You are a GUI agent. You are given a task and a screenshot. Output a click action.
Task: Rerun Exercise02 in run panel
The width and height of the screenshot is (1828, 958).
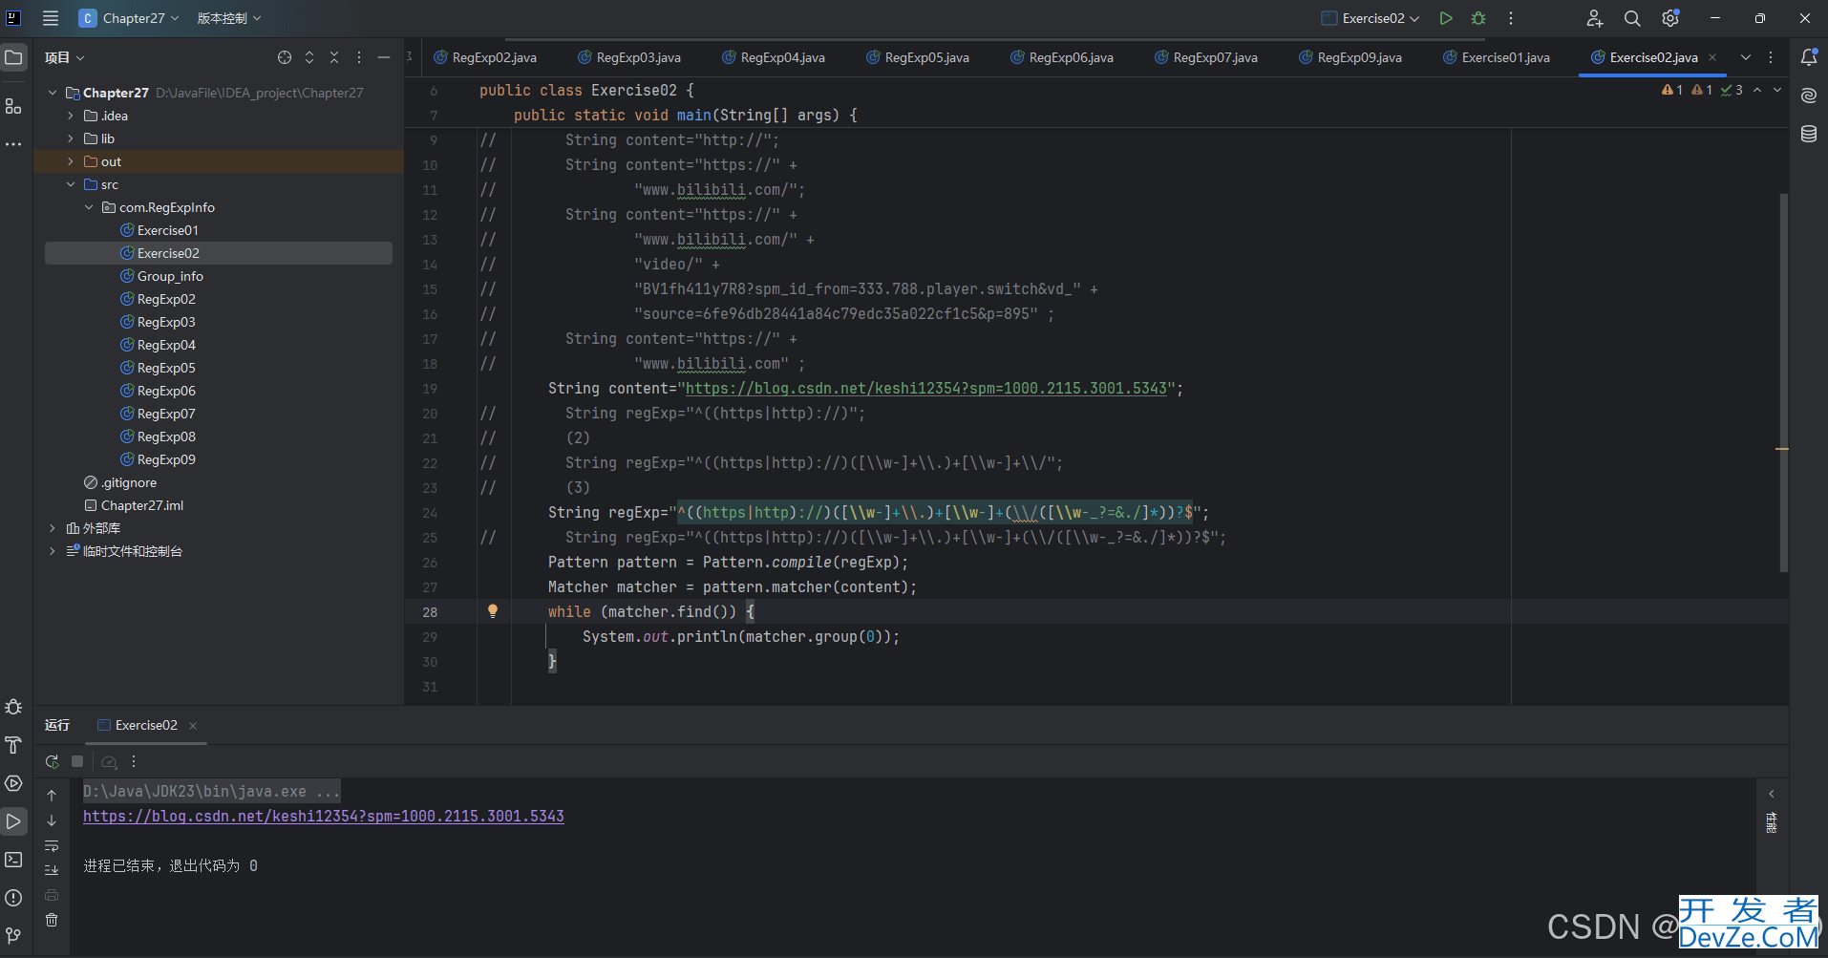pyautogui.click(x=52, y=761)
